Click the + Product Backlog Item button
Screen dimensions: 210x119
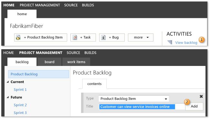pos(41,37)
